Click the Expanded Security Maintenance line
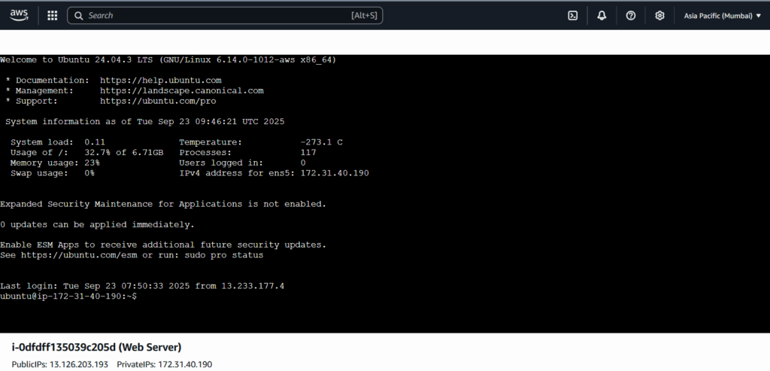Screen dimensions: 770x371 (163, 205)
